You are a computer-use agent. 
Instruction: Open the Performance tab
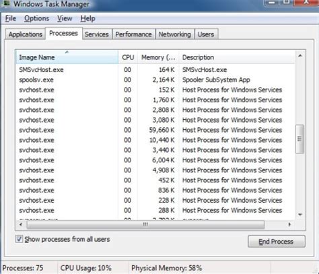134,34
